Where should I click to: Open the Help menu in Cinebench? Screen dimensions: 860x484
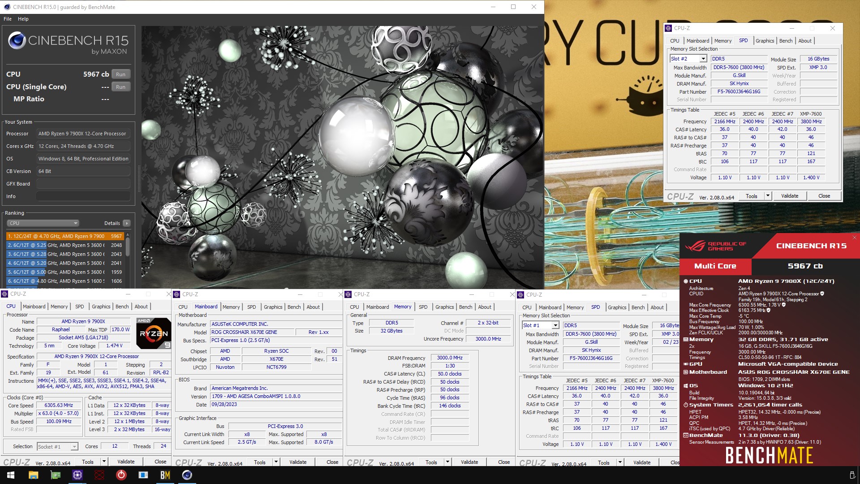pos(23,19)
